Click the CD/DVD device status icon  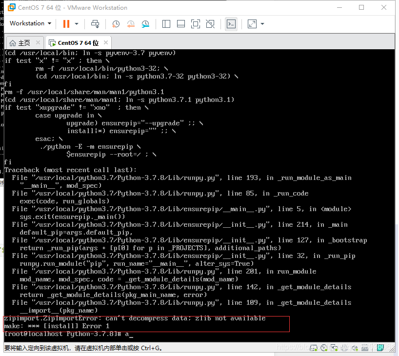(x=324, y=347)
